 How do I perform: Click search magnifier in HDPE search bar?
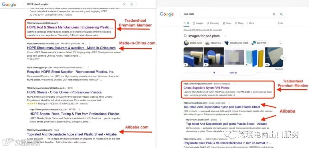[x=132, y=4]
